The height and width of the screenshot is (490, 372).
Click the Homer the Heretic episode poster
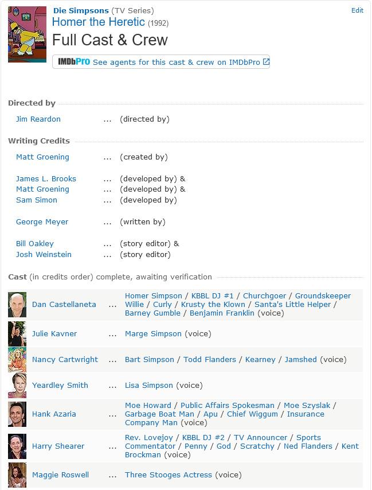click(x=27, y=34)
